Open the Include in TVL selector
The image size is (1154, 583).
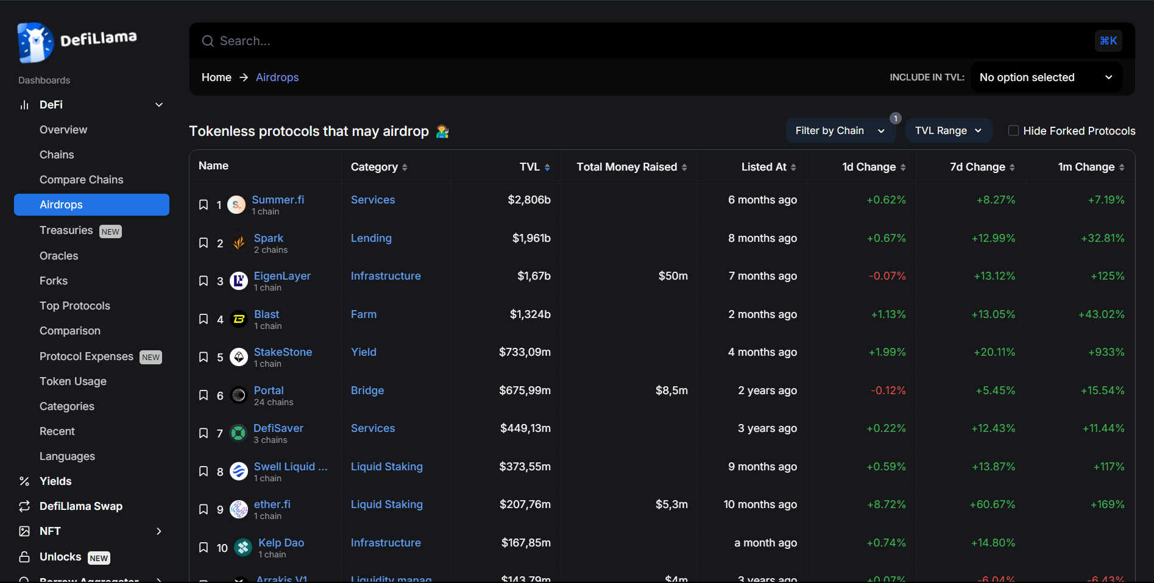(1046, 77)
